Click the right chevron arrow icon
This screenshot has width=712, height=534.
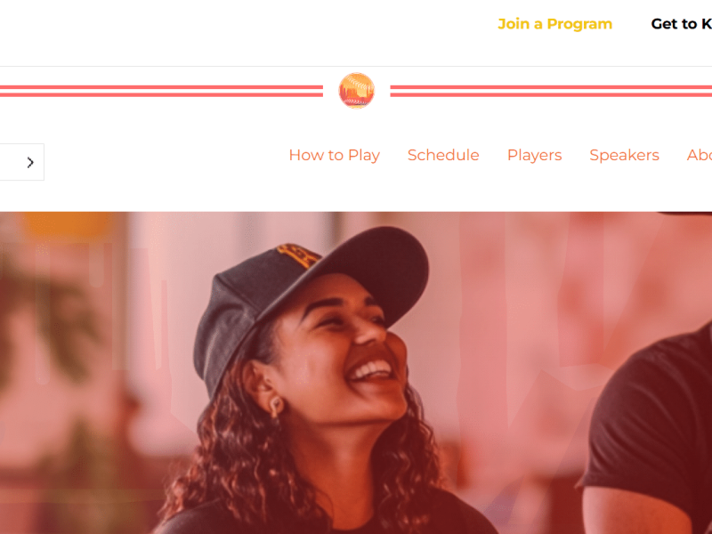coord(30,162)
